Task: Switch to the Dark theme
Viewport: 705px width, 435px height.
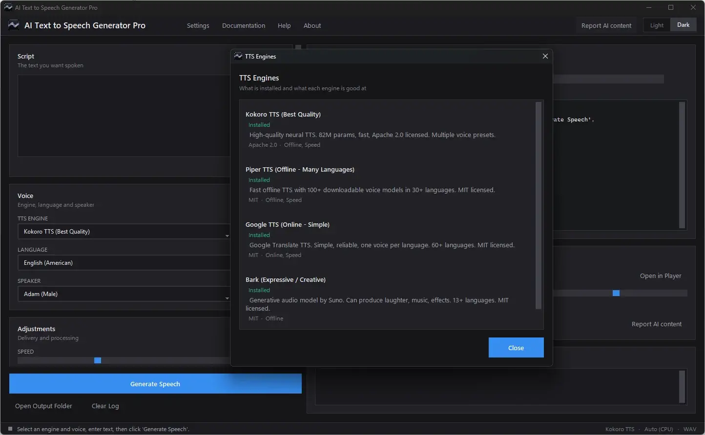Action: coord(684,25)
